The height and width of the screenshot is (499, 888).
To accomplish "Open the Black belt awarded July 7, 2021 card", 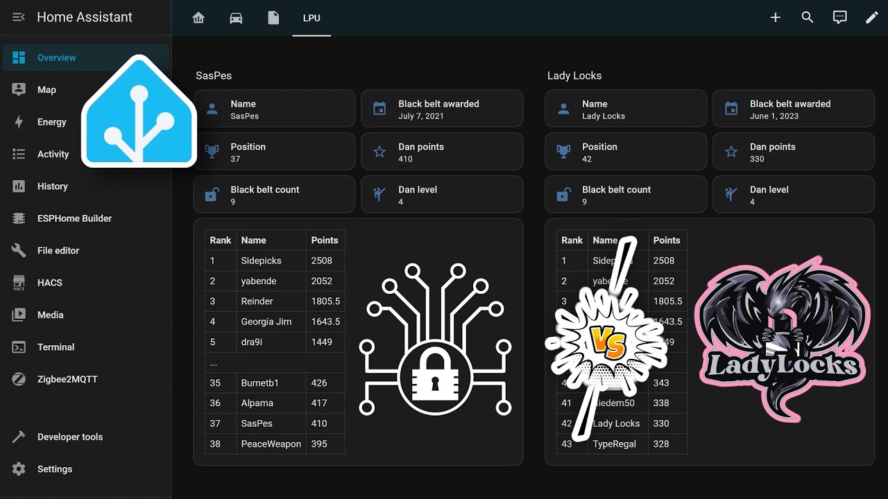I will pyautogui.click(x=442, y=109).
